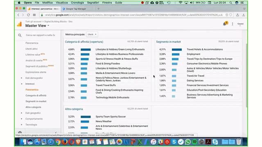Open the account avatar dropdown at top right
The image size is (262, 147).
(x=240, y=24)
